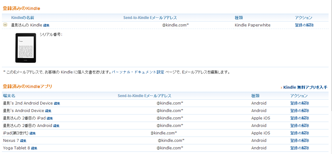Deregister the Kindle Paperwhite device
This screenshot has height=154, width=332.
(304, 25)
